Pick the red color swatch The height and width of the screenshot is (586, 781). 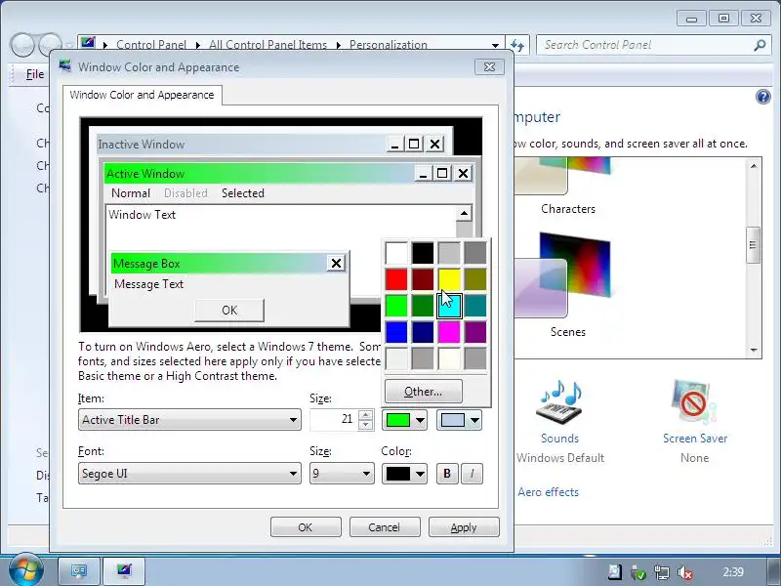click(396, 279)
